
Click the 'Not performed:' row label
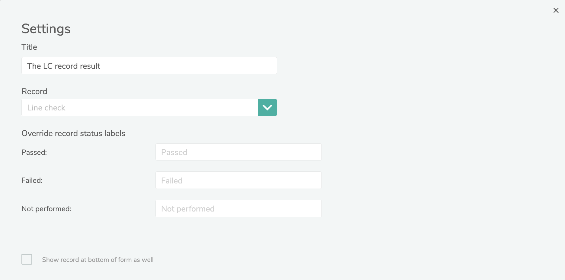click(46, 209)
